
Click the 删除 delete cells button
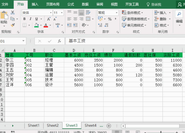tap(161, 19)
